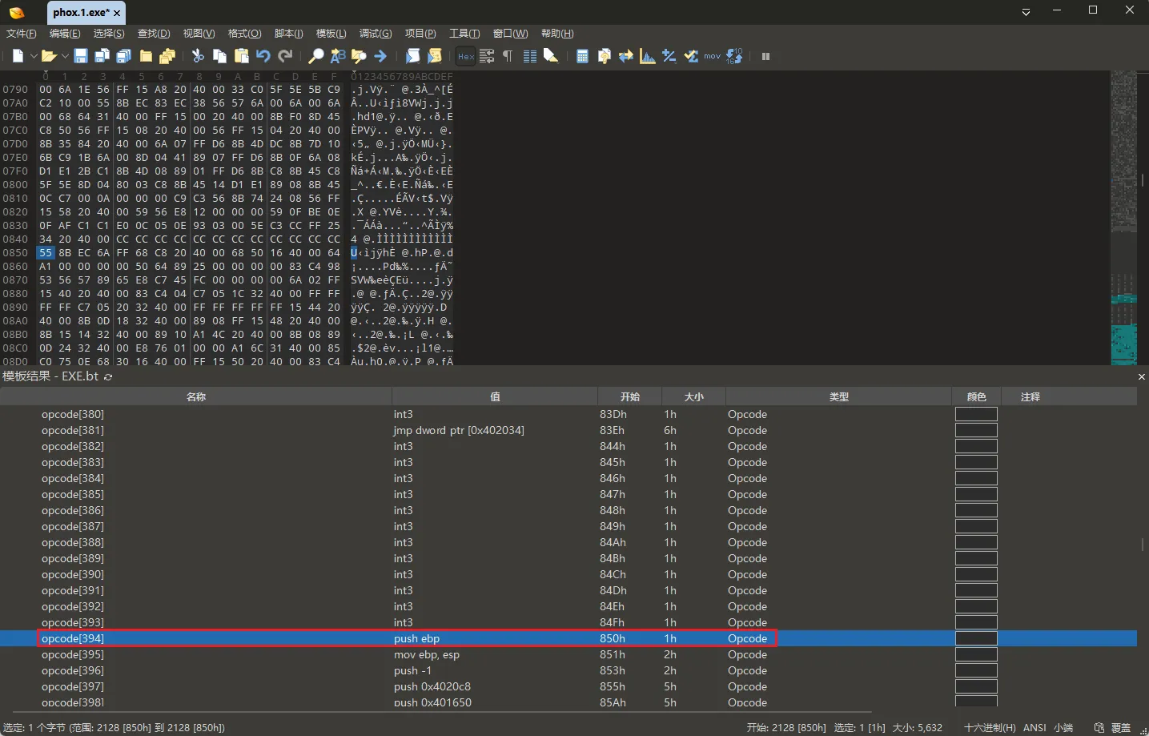The height and width of the screenshot is (736, 1149).
Task: Run script toolbar icon
Action: pos(412,56)
